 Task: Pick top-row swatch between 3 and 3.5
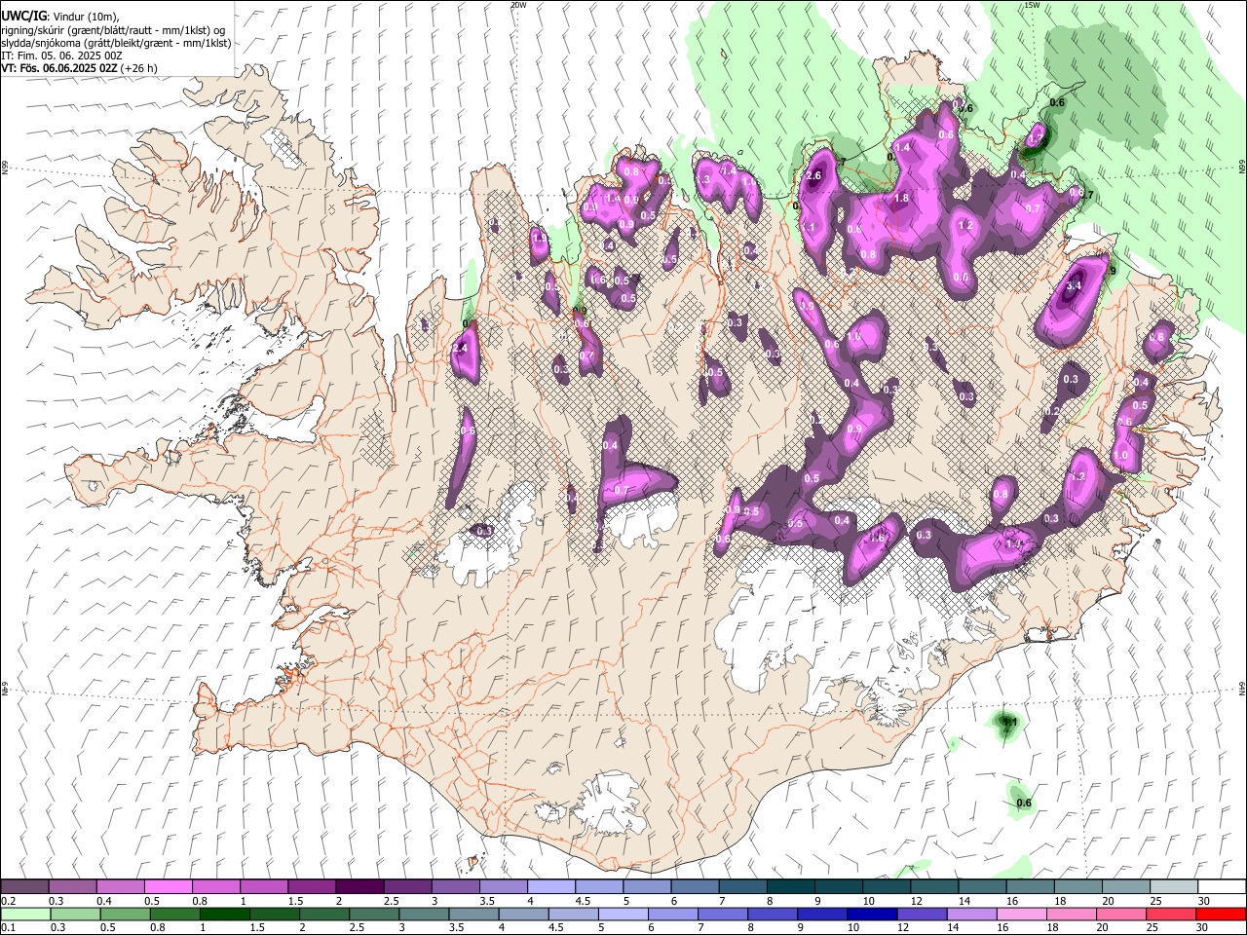tap(455, 887)
